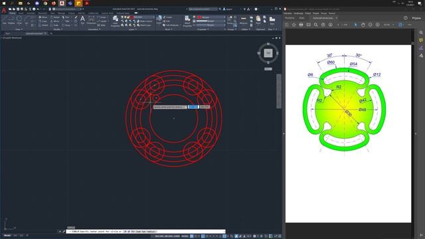Click Match Properties tool
The height and width of the screenshot is (239, 425).
(x=187, y=21)
